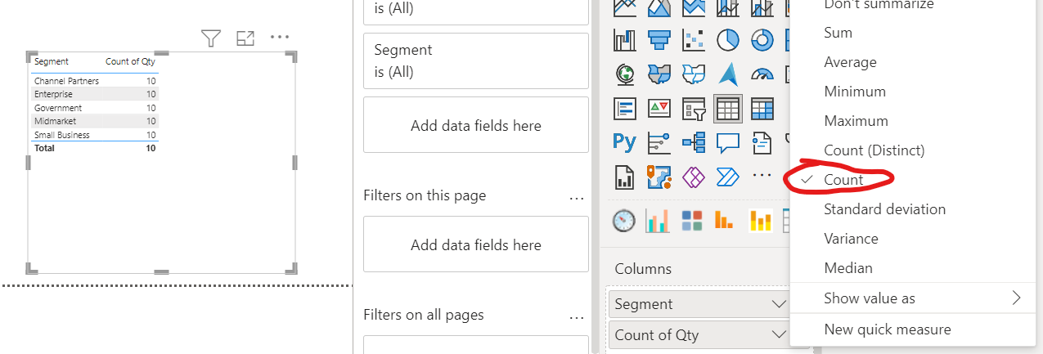Open the Count of Qty field dropdown
The image size is (1043, 354).
(779, 334)
